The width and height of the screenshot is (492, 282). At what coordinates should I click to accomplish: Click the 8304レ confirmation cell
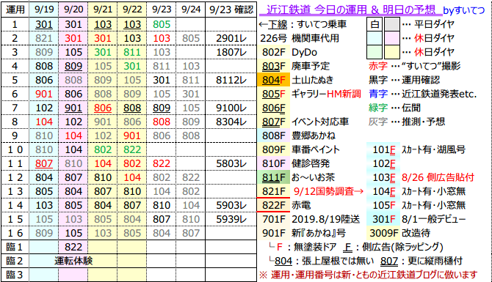231,122
